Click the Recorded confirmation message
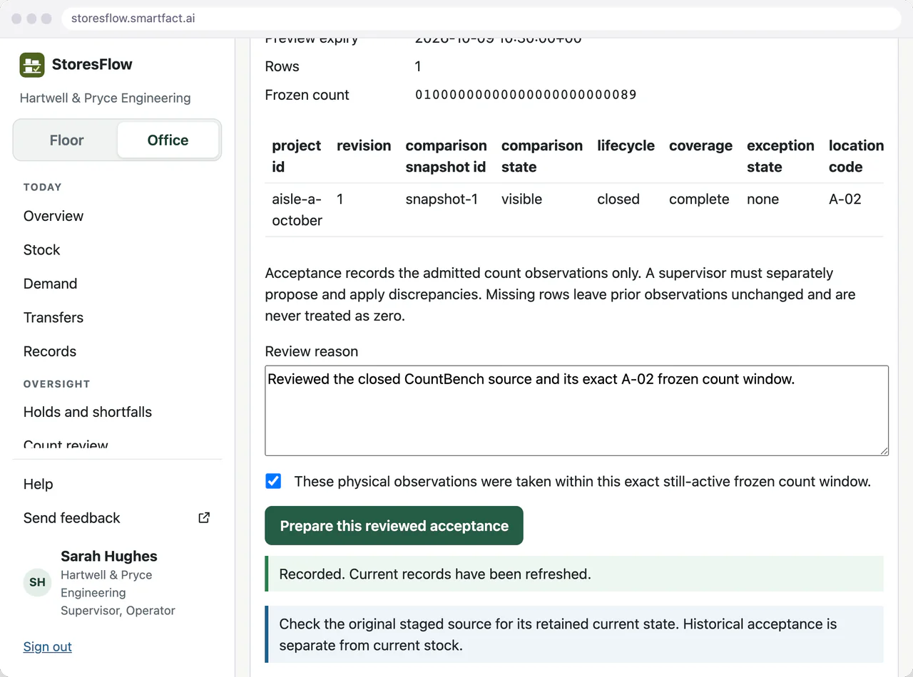This screenshot has width=913, height=677. [x=574, y=574]
